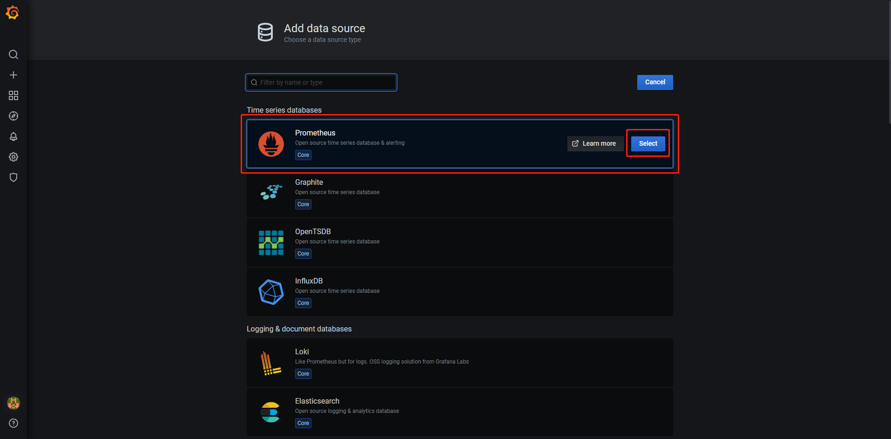Choose the Elasticsearch data source title
Image resolution: width=891 pixels, height=439 pixels.
coord(317,401)
